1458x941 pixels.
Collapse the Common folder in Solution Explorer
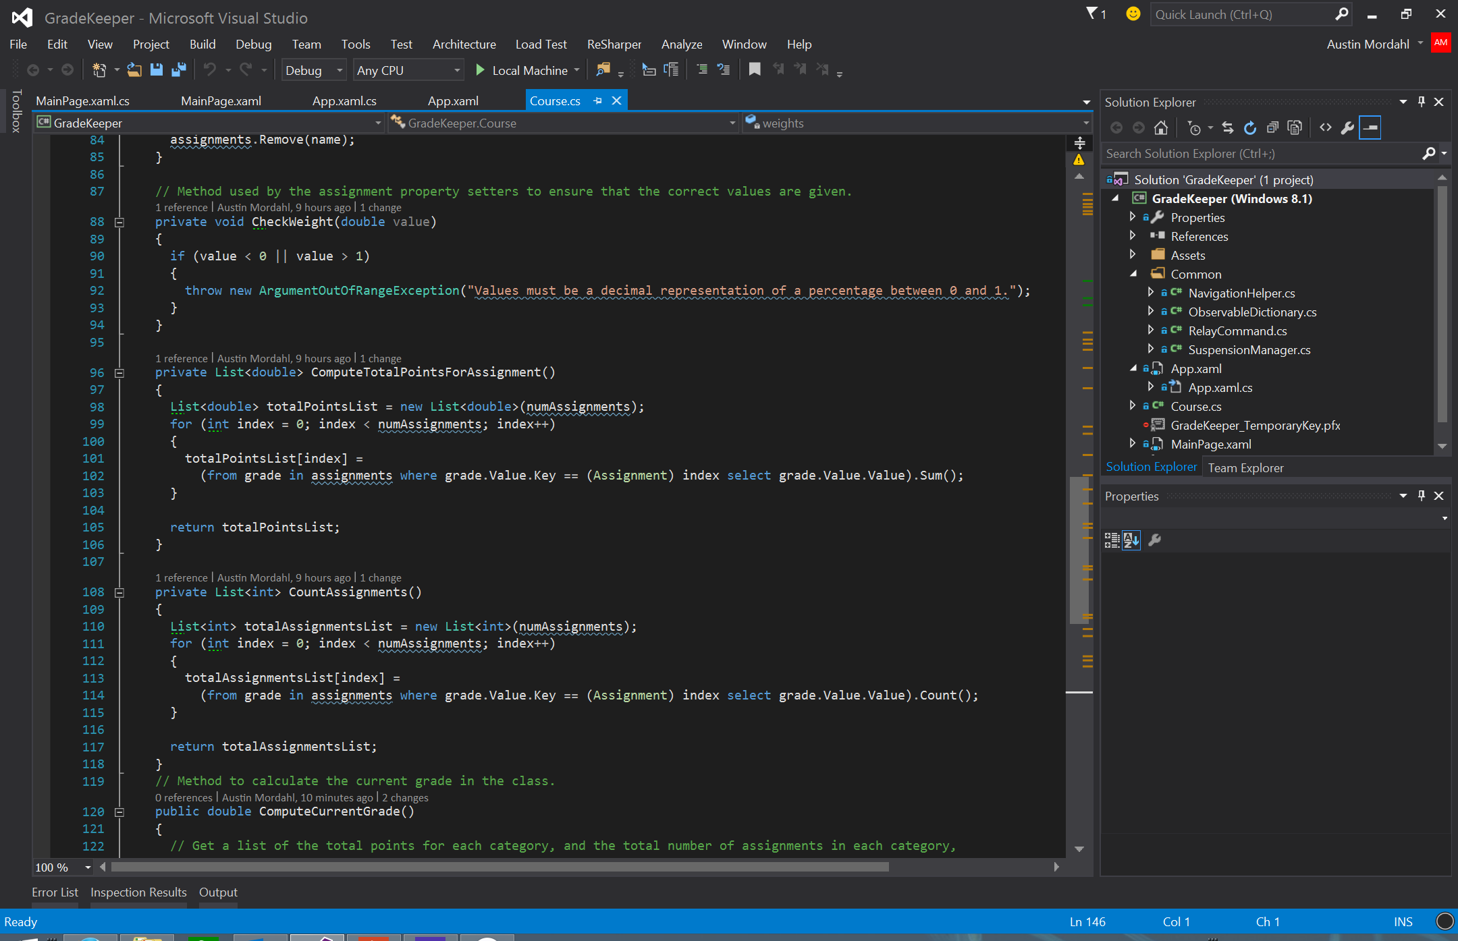click(x=1134, y=274)
